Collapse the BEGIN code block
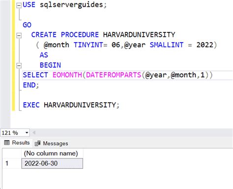The image size is (233, 189). tap(19, 66)
